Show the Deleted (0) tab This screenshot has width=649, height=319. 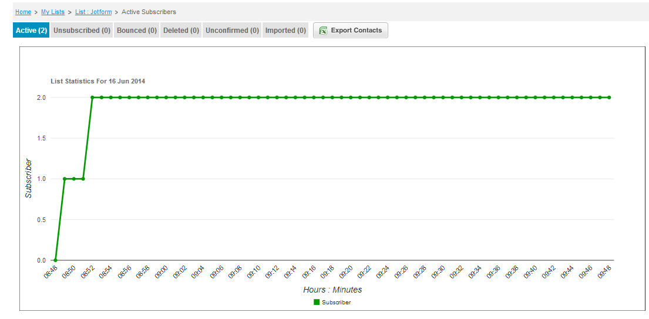pos(181,31)
